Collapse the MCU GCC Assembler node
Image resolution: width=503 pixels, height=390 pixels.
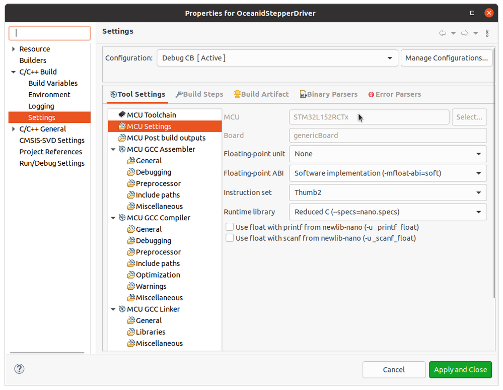113,149
